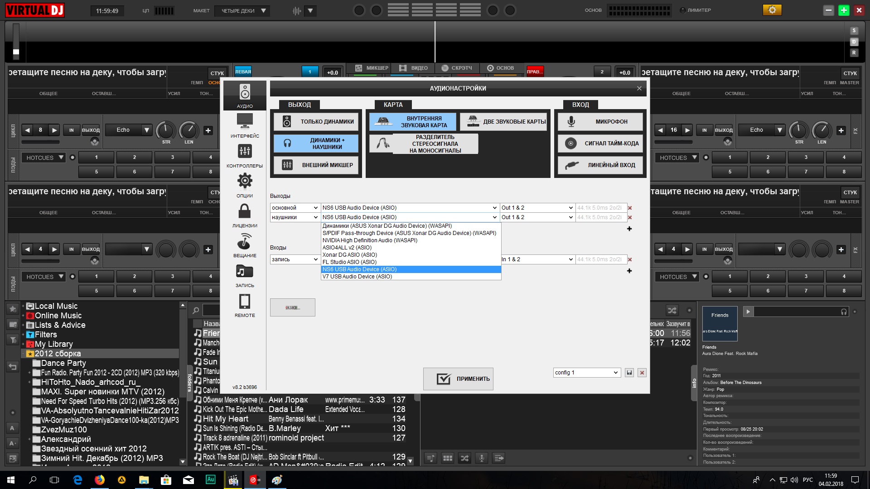Choose FL Studio ASIO (ASIO) device

[411, 262]
